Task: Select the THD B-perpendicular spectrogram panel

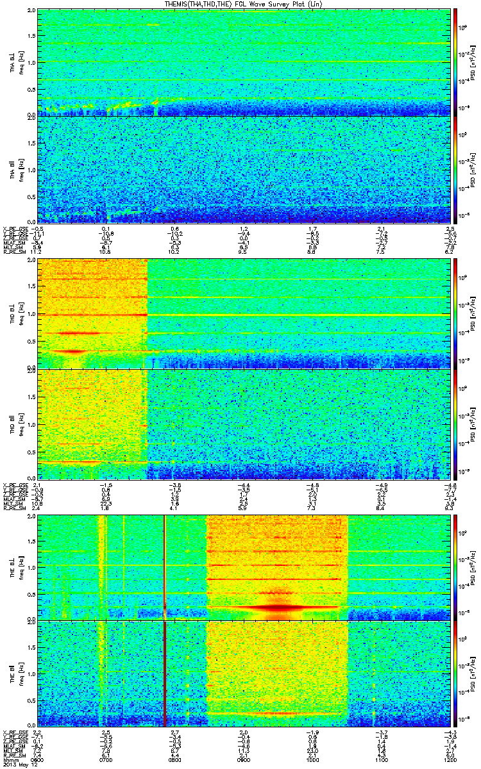Action: tap(243, 313)
